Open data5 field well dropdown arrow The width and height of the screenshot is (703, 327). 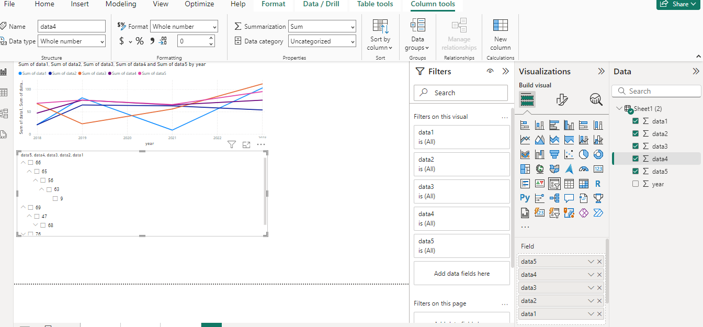(591, 262)
